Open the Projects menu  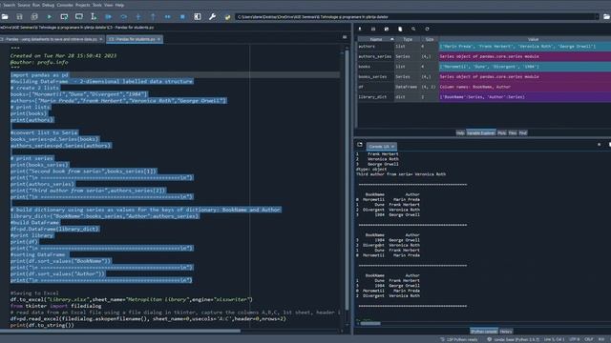pos(83,5)
